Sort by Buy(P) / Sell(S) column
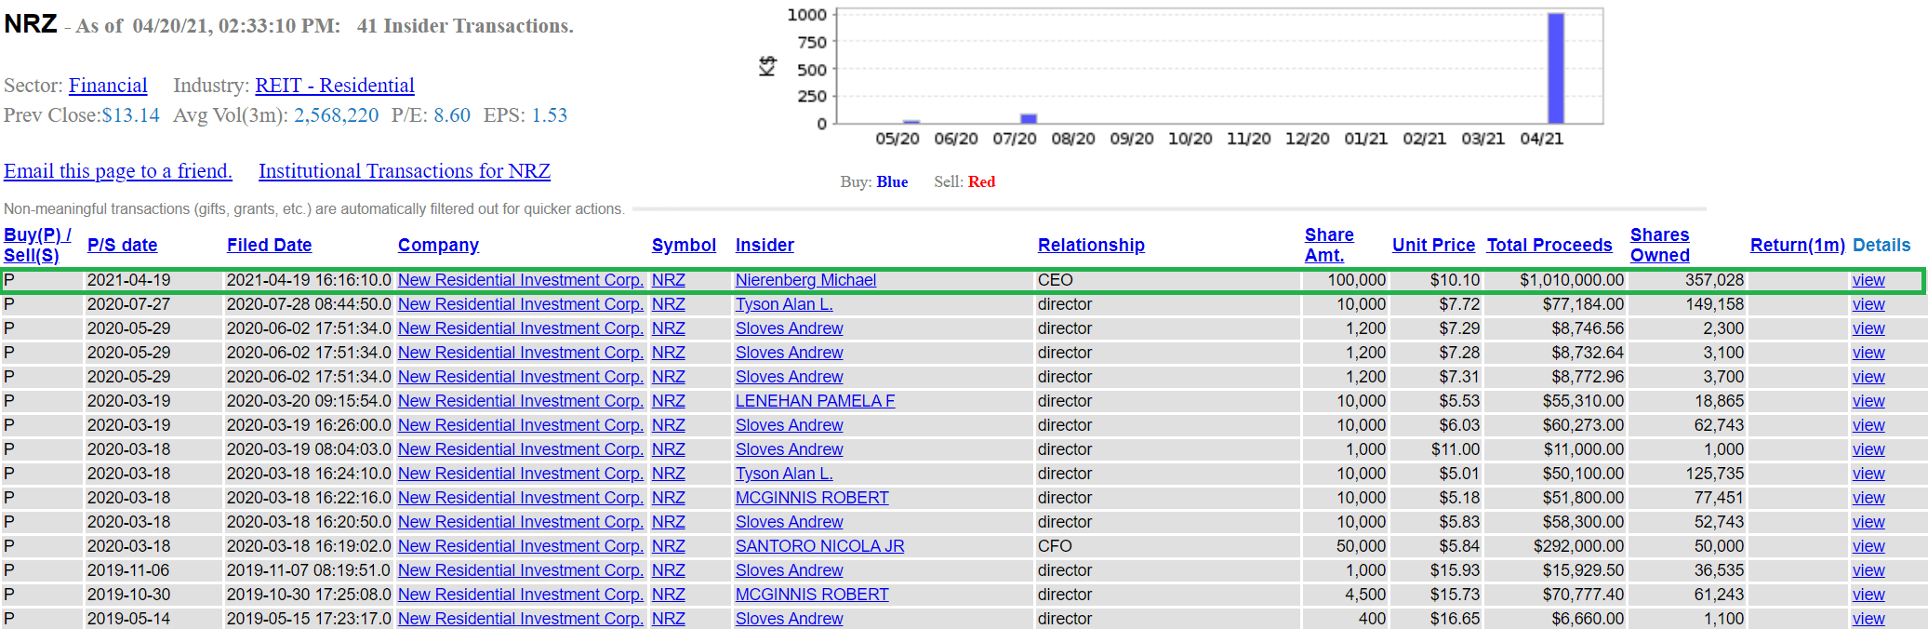1928x629 pixels. 37,245
